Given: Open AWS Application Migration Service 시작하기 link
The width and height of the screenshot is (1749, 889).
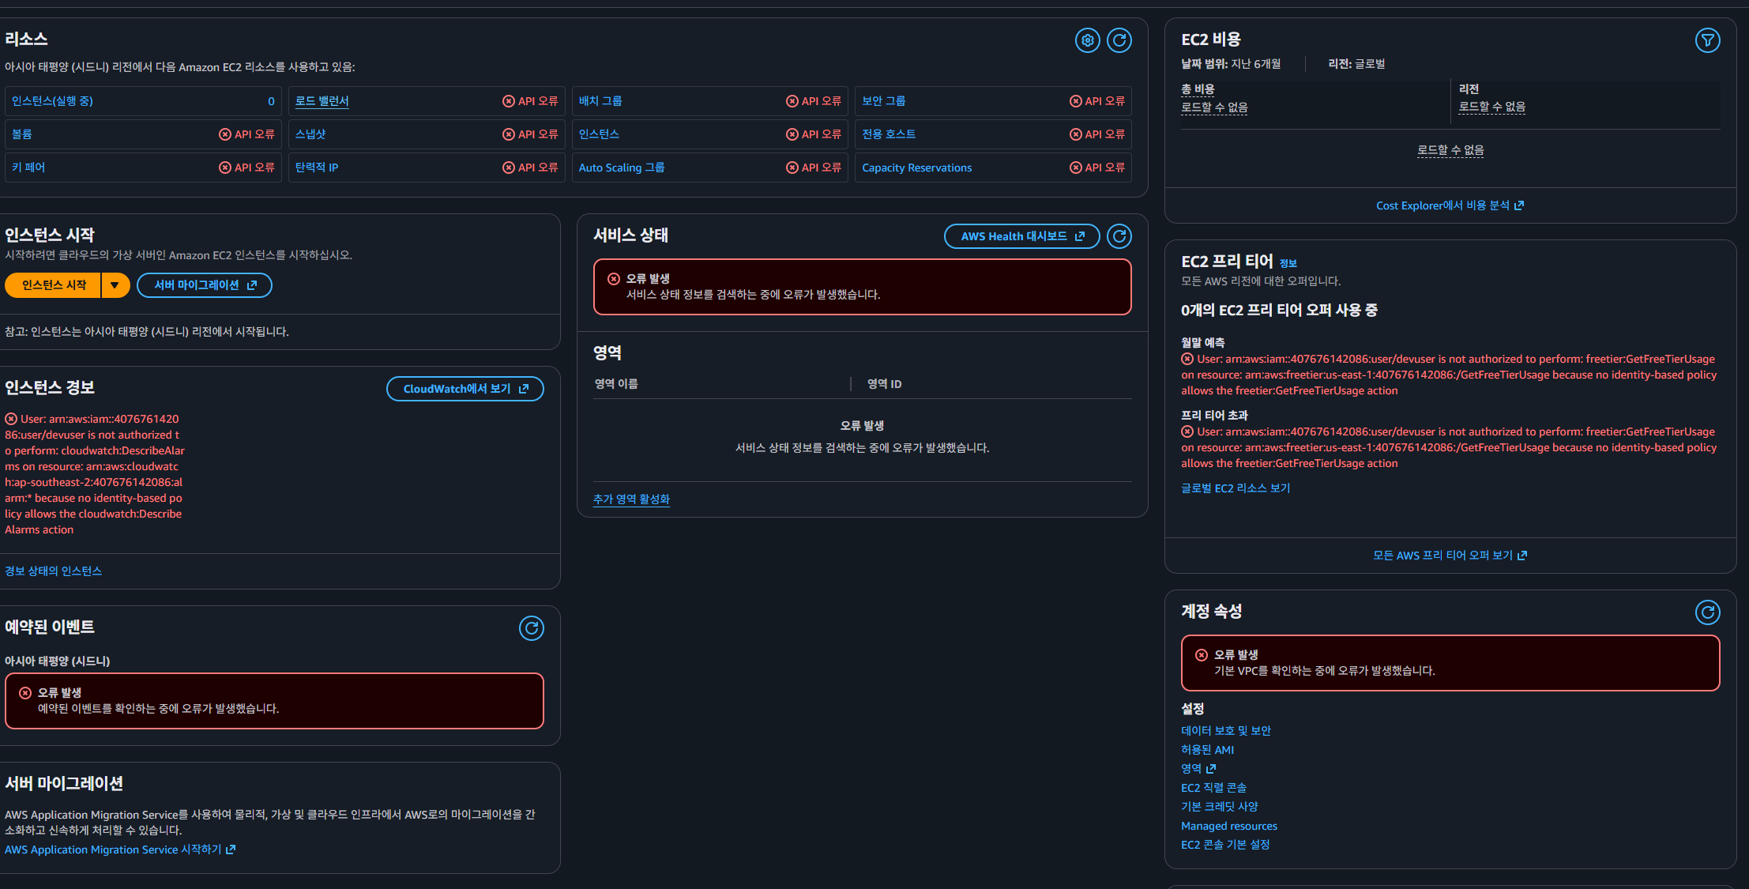Looking at the screenshot, I should tap(120, 849).
